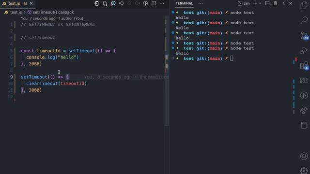
Task: Click line 5 number in the gutter
Action: click(x=11, y=51)
